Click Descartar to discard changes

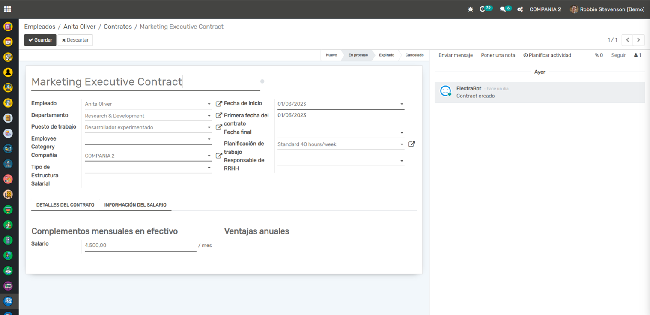[75, 40]
